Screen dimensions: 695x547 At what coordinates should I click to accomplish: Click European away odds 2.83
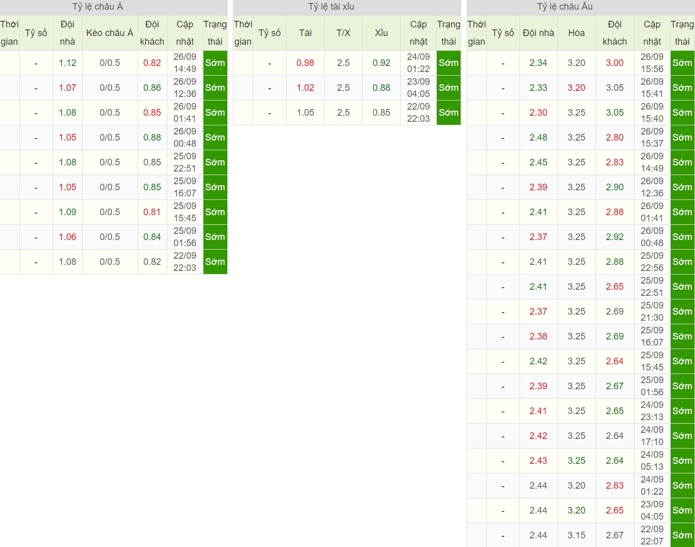click(x=615, y=162)
